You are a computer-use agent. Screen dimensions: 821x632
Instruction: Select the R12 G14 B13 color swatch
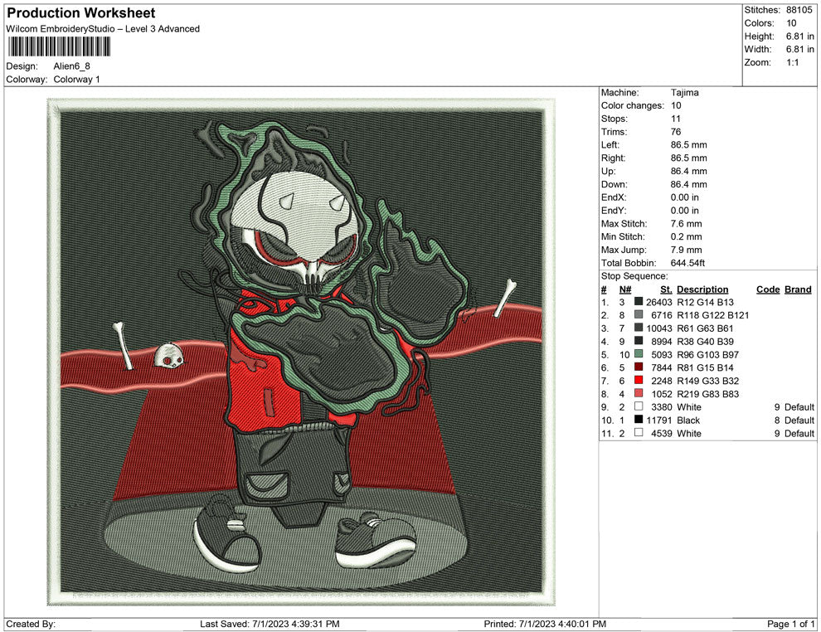click(639, 302)
